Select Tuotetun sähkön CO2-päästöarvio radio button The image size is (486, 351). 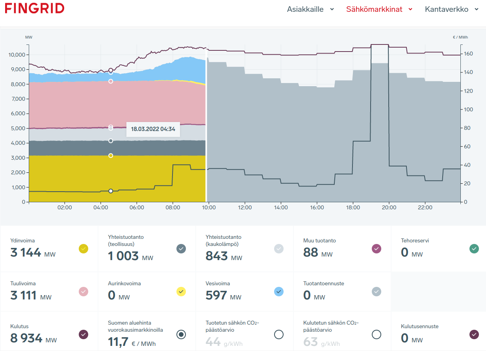point(279,334)
